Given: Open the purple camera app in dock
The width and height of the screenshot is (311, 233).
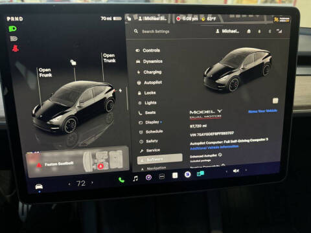Looking at the screenshot, I should [148, 177].
